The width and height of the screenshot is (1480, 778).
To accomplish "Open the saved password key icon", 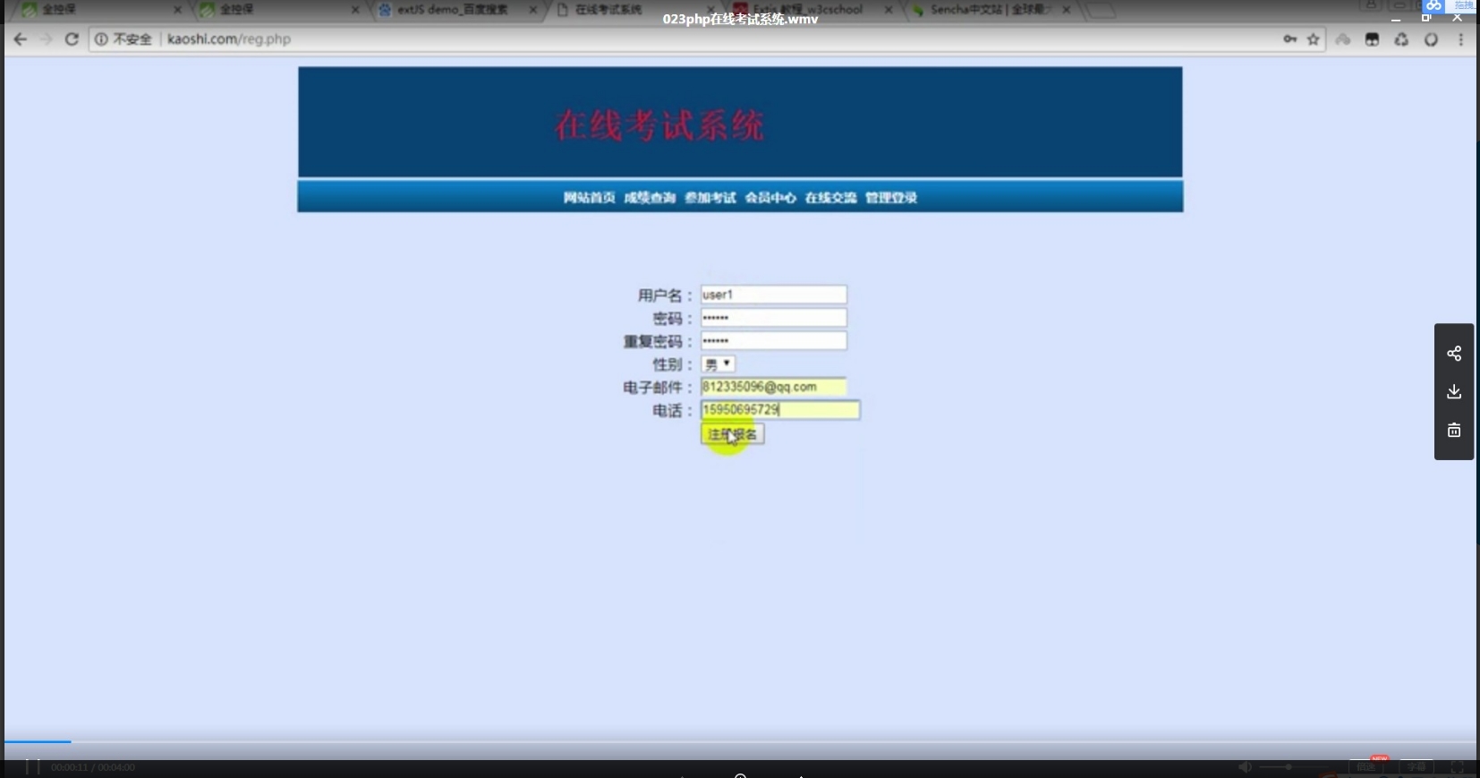I will click(x=1289, y=39).
